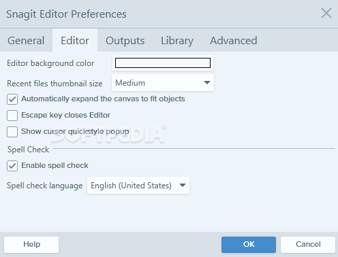The width and height of the screenshot is (338, 257).
Task: Switch to the General tab
Action: pyautogui.click(x=26, y=41)
